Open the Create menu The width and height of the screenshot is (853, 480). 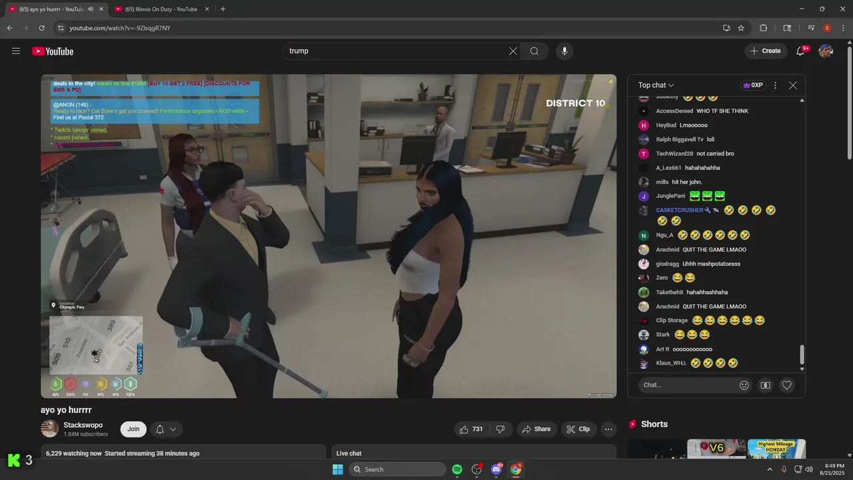(x=765, y=51)
